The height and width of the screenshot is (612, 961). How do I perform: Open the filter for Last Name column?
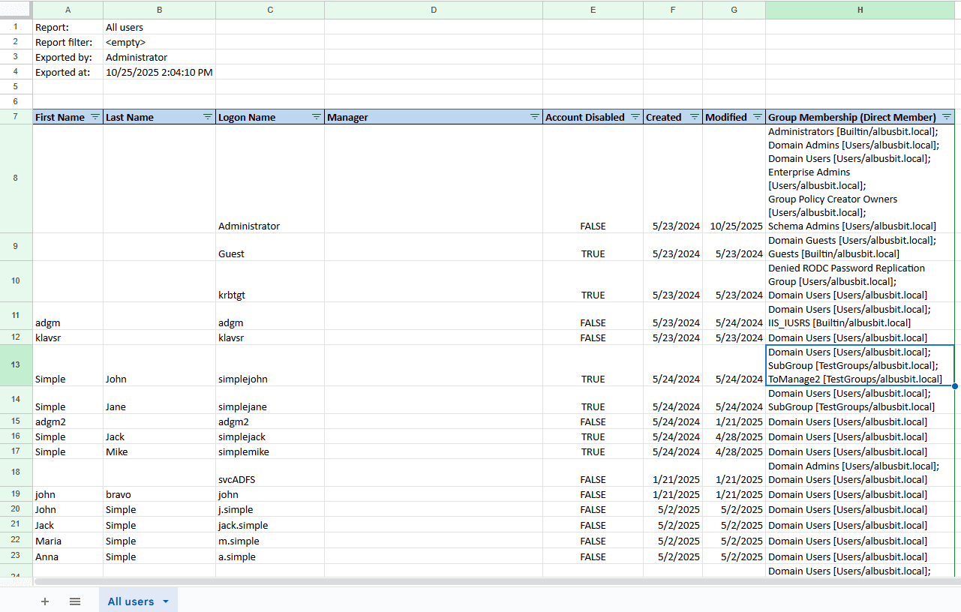pyautogui.click(x=207, y=117)
